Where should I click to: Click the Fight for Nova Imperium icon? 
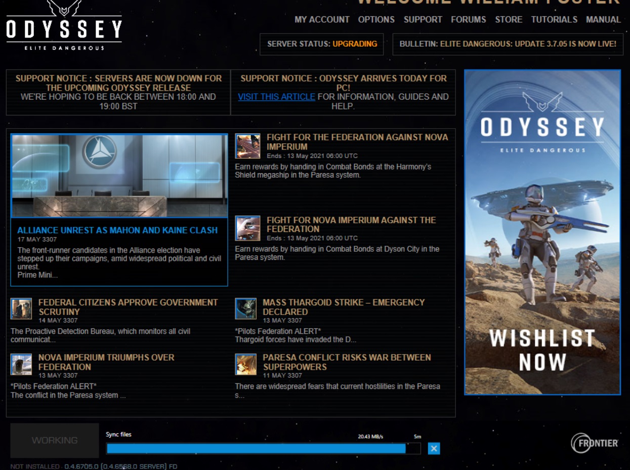click(x=247, y=228)
